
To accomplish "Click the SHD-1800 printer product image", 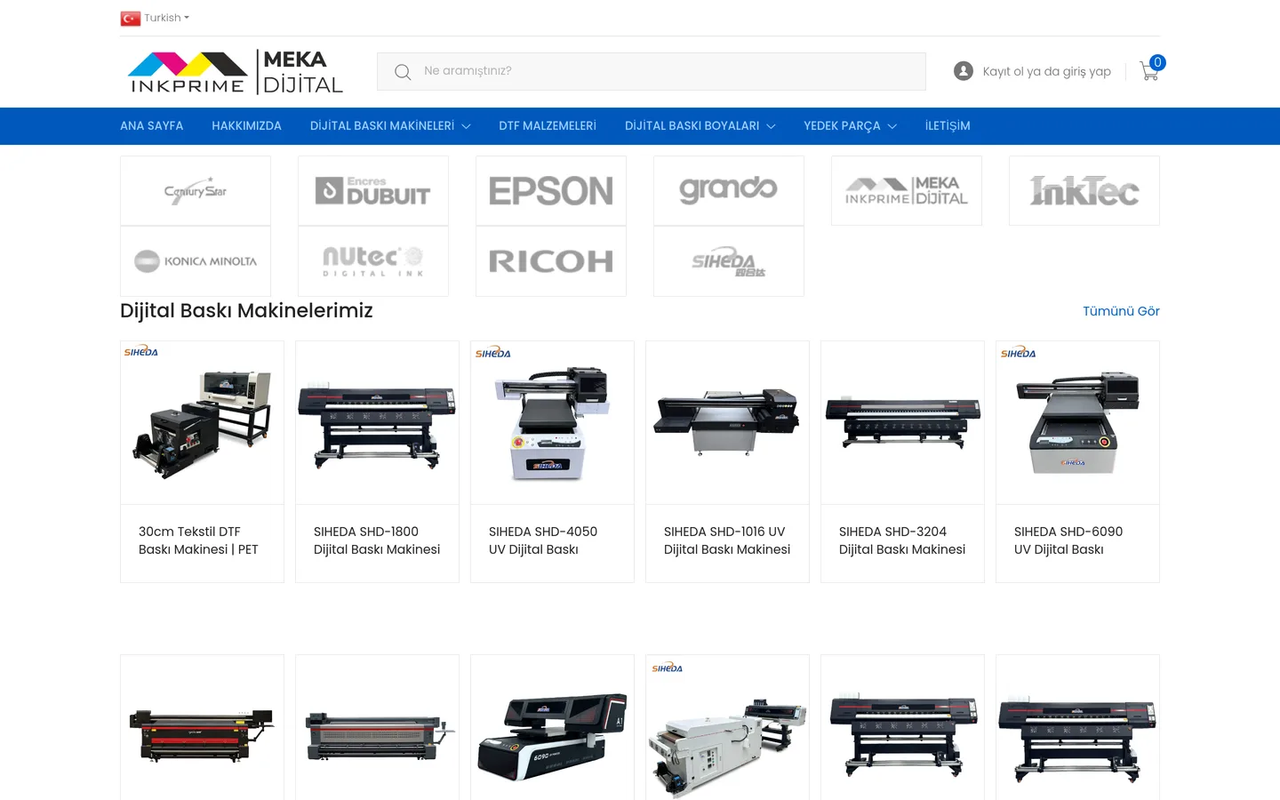I will (x=377, y=423).
